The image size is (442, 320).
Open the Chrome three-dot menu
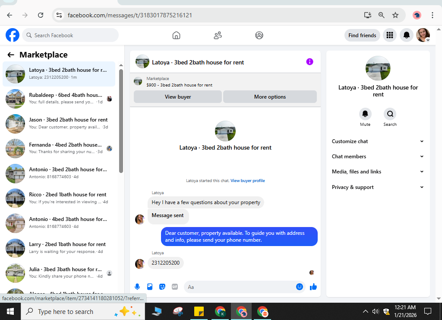[432, 15]
